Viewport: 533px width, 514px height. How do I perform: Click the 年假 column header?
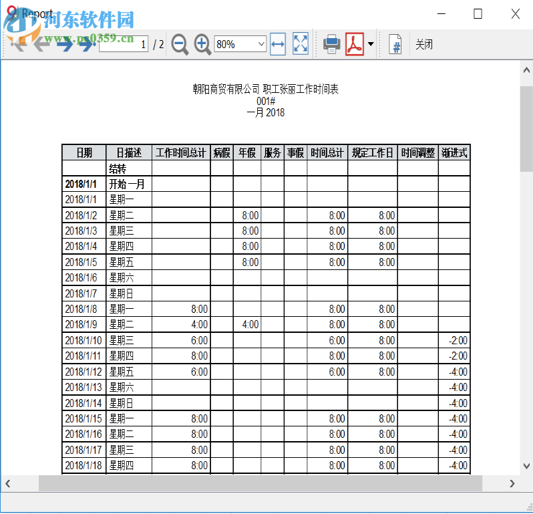(246, 152)
